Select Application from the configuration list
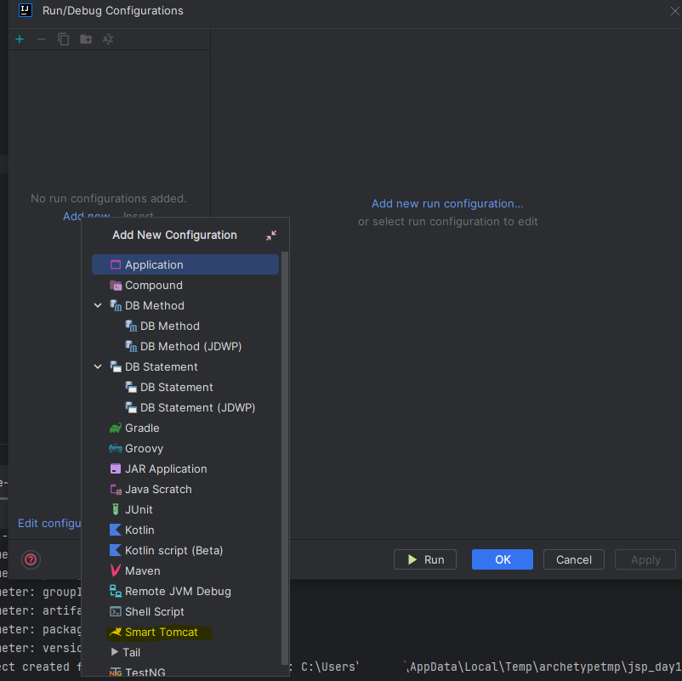Image resolution: width=682 pixels, height=681 pixels. click(185, 264)
